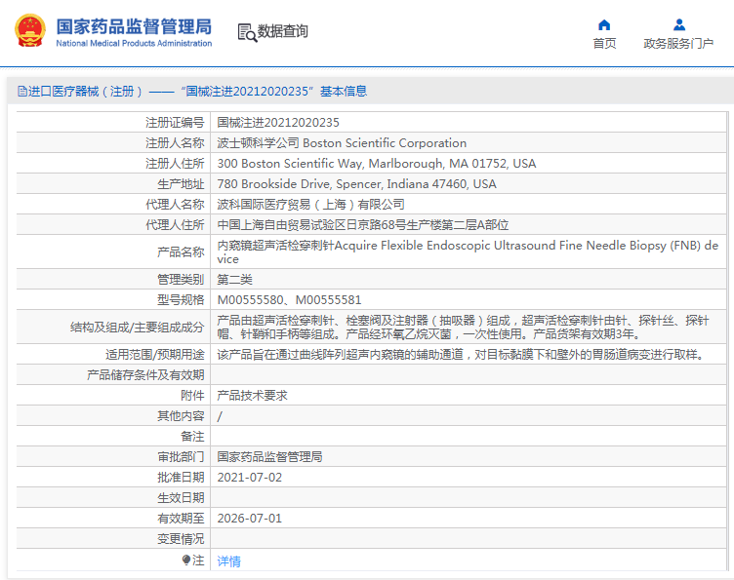
Task: Select Boston Scientific Corporation registrant name
Action: pos(342,143)
